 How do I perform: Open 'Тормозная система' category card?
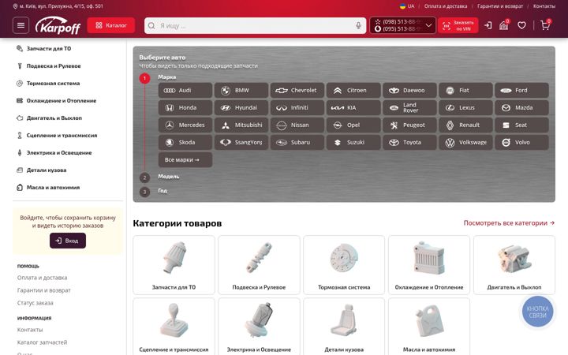344,265
